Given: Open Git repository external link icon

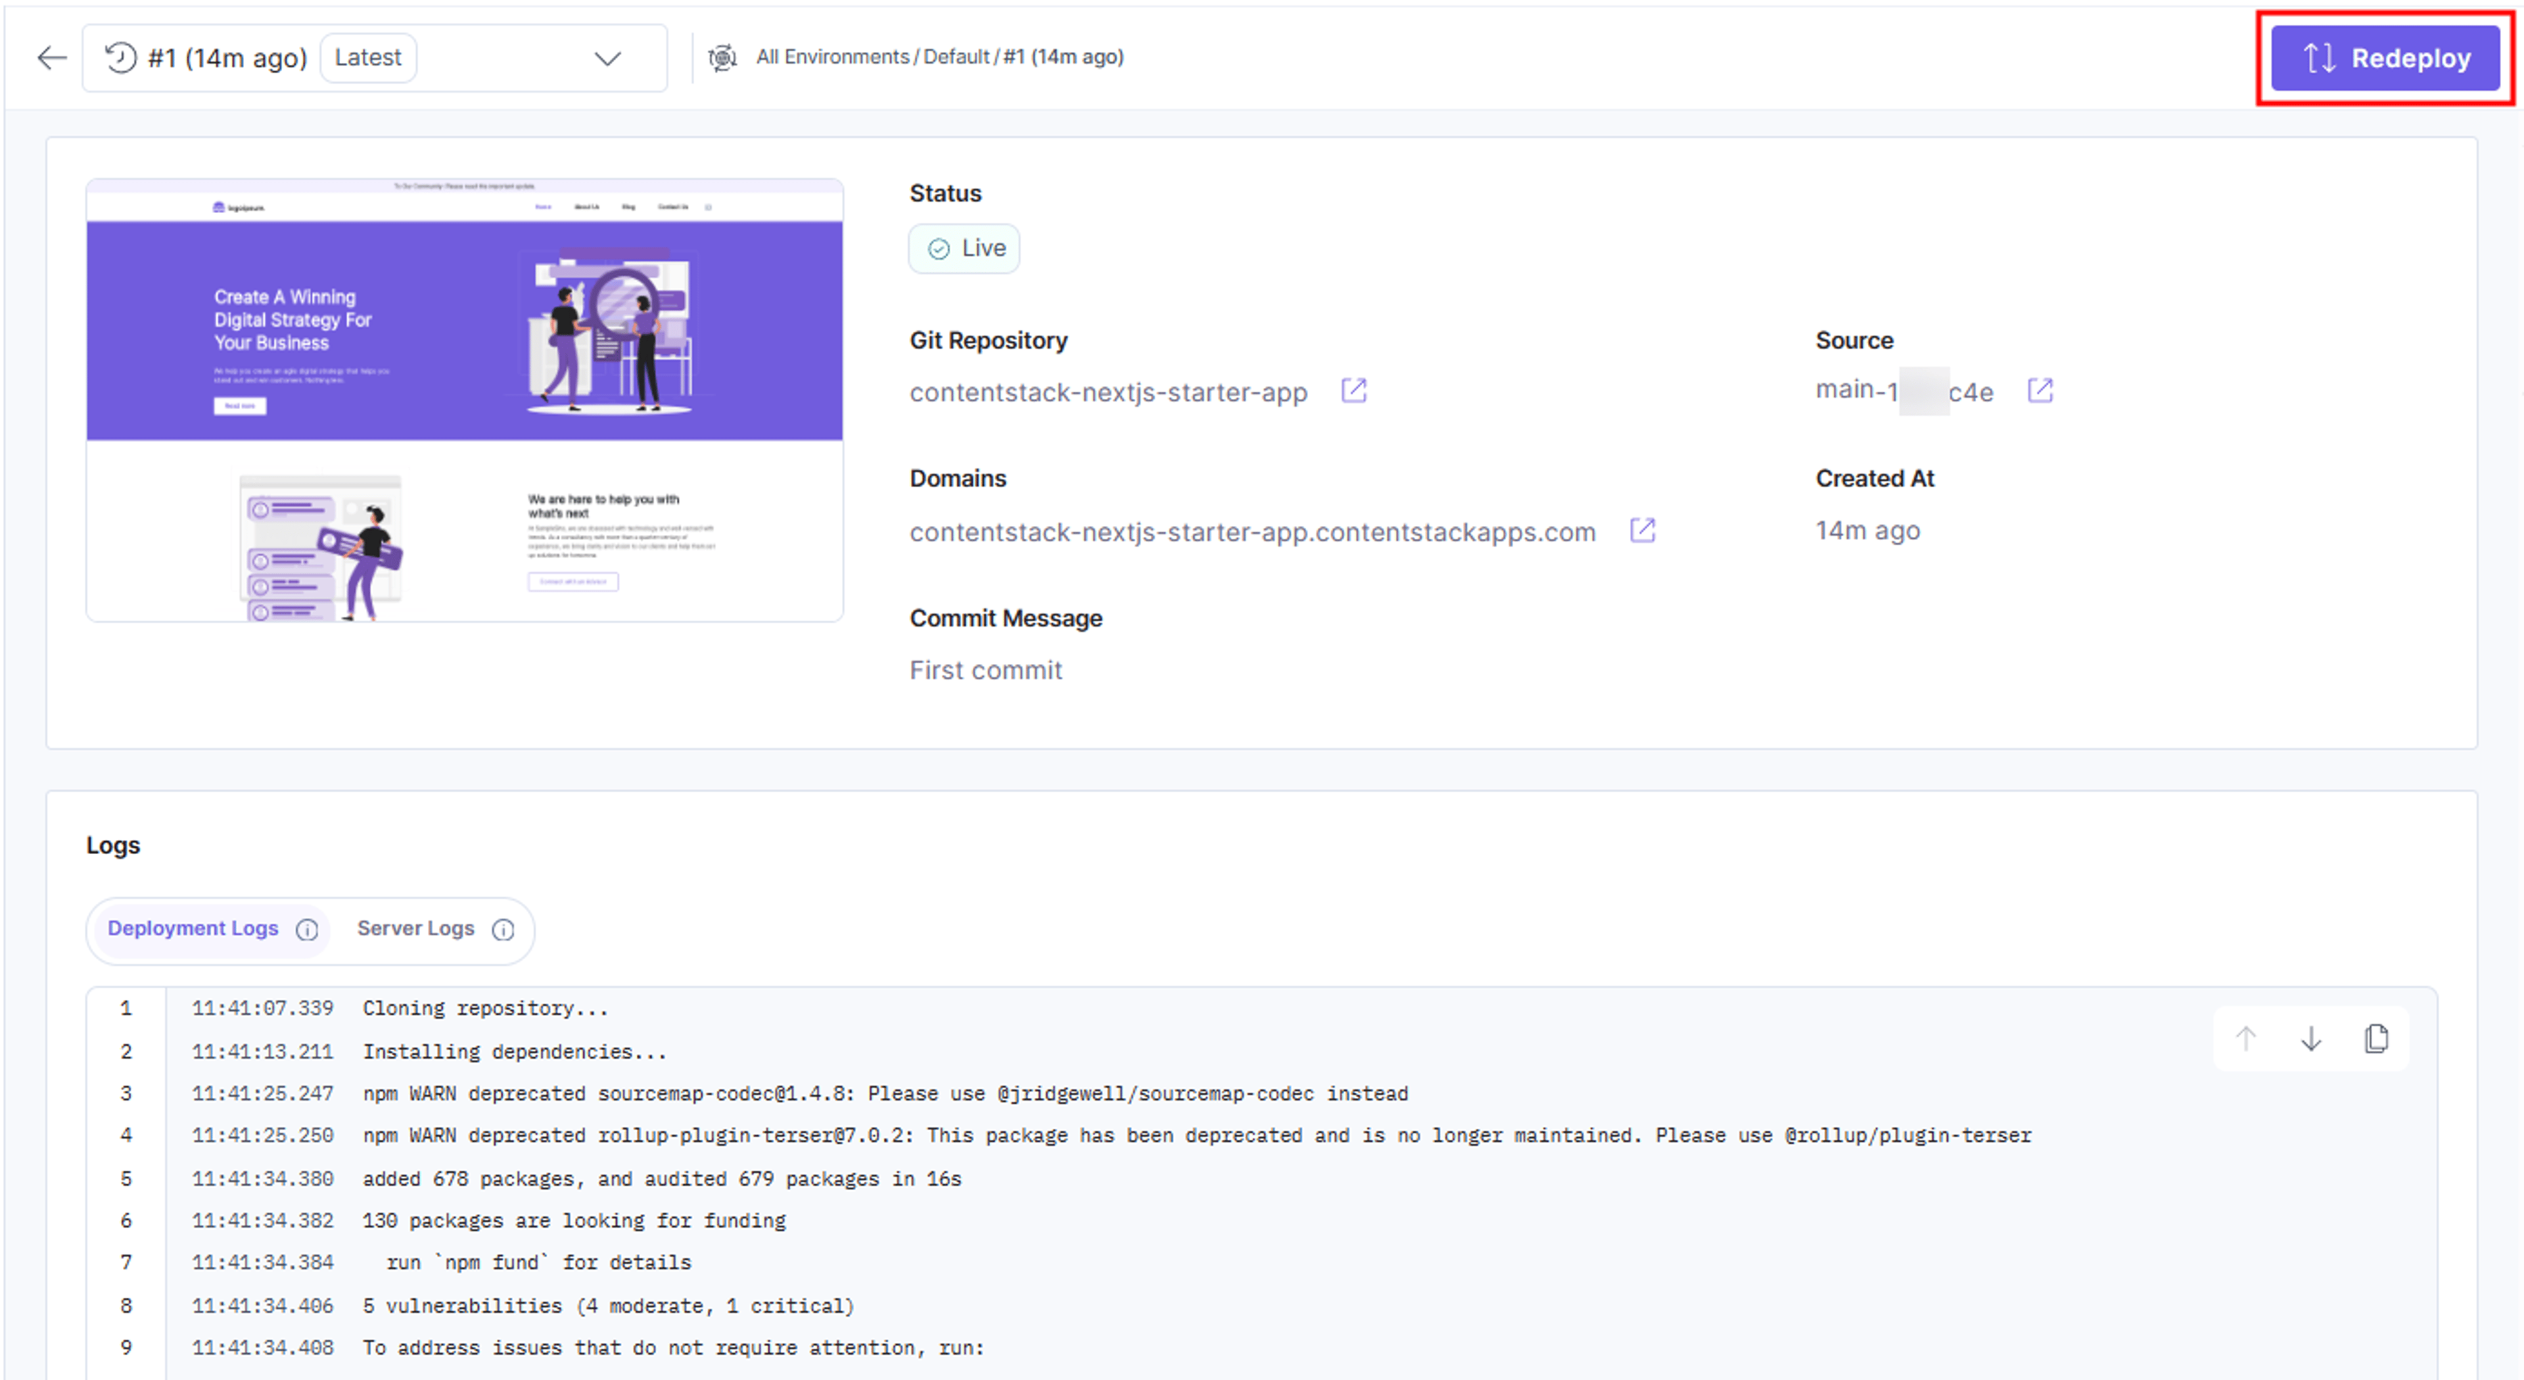Looking at the screenshot, I should tap(1353, 391).
